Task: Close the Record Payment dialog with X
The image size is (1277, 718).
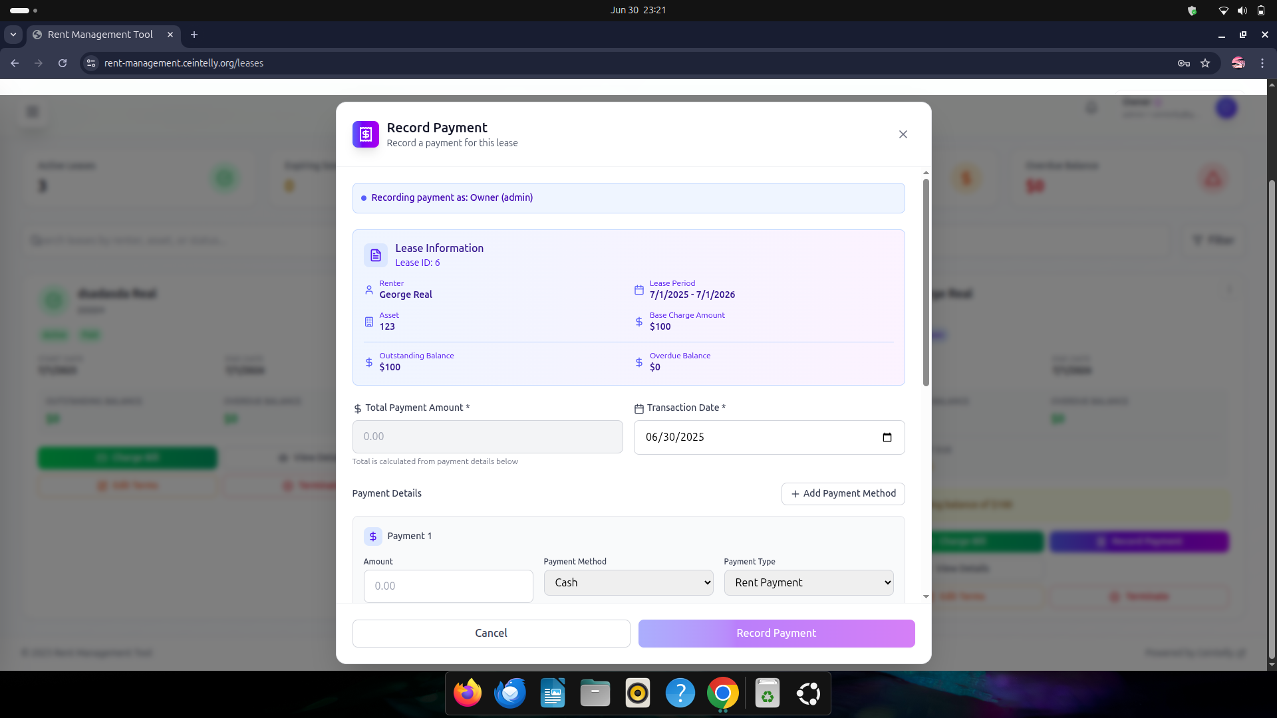Action: point(903,134)
